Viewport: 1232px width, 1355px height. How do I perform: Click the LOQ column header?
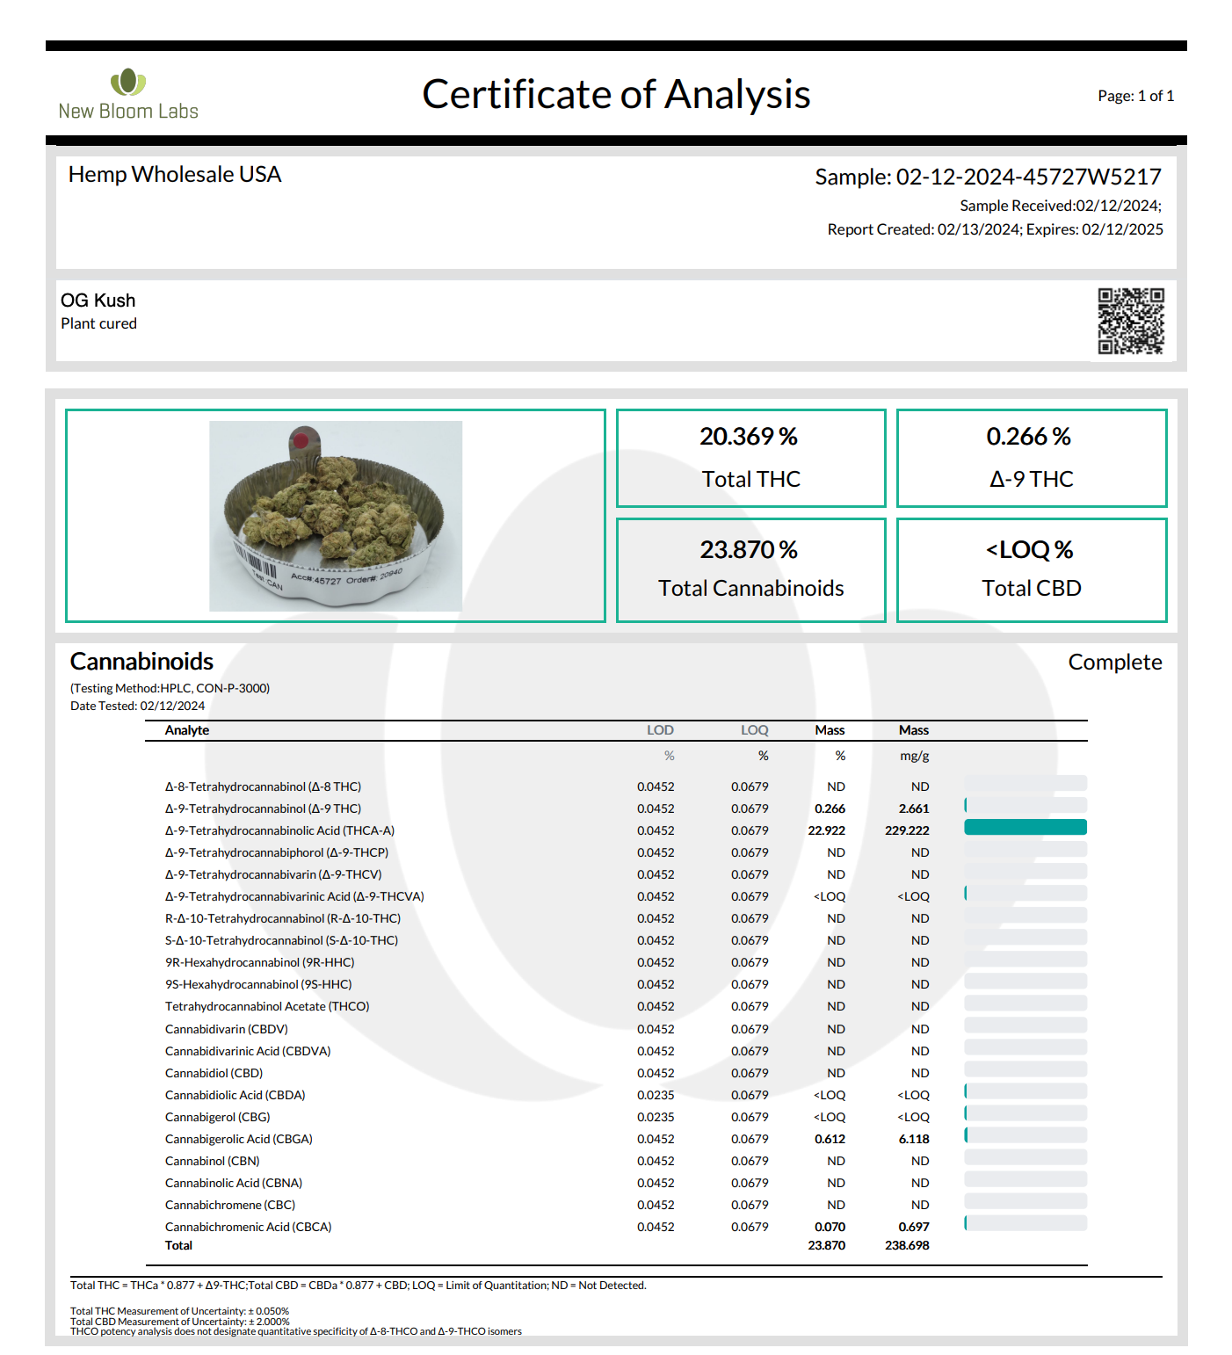click(754, 730)
